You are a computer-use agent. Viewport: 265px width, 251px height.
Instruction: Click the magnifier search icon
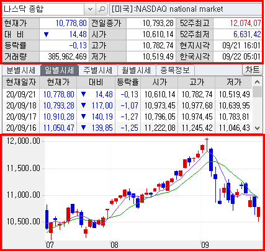tap(102, 9)
